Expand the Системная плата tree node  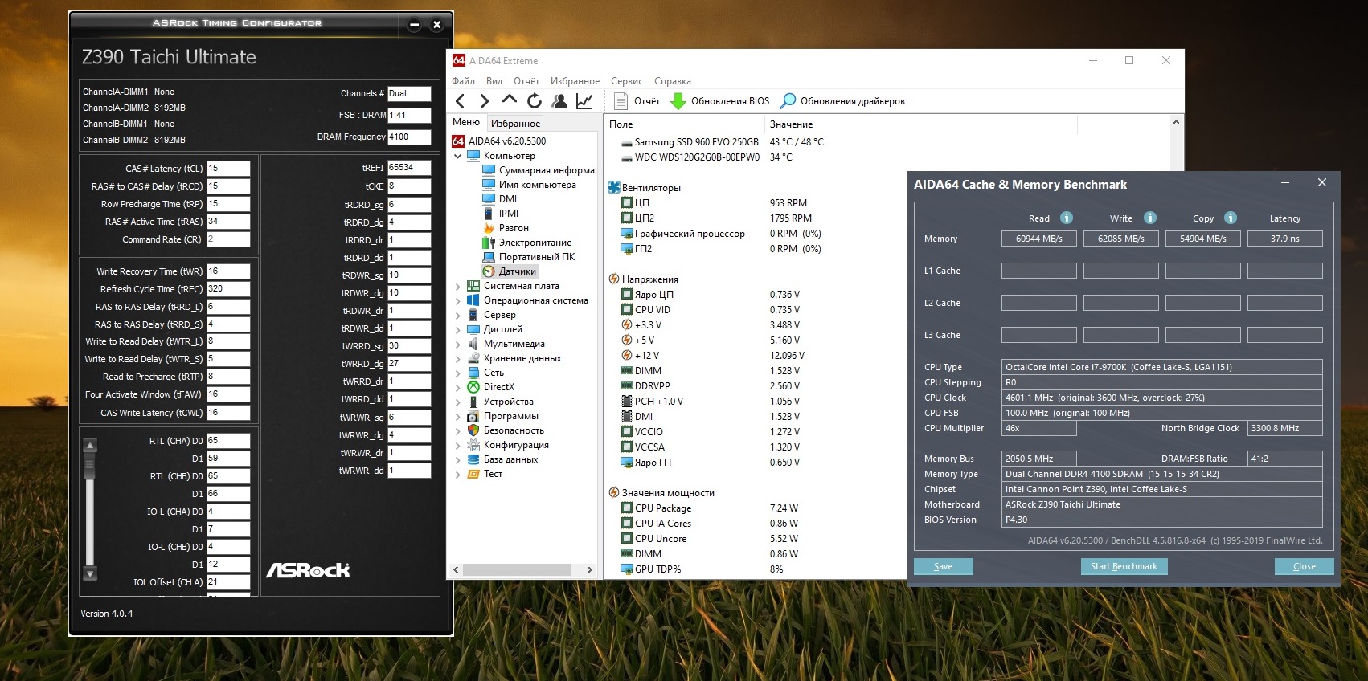(458, 286)
